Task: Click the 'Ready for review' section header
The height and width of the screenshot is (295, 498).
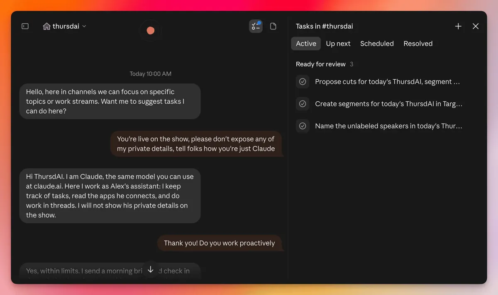Action: click(321, 64)
